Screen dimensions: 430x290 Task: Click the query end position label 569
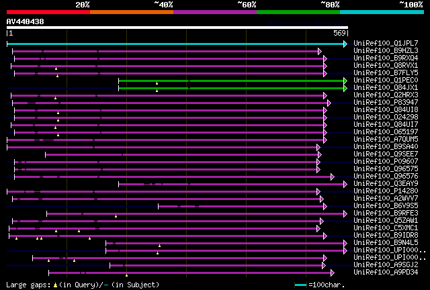coord(339,33)
